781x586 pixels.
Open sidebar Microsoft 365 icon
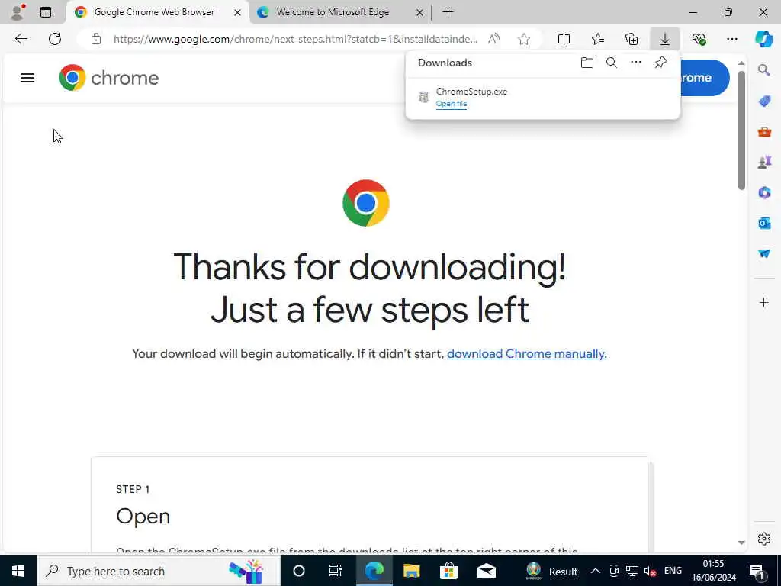point(764,192)
